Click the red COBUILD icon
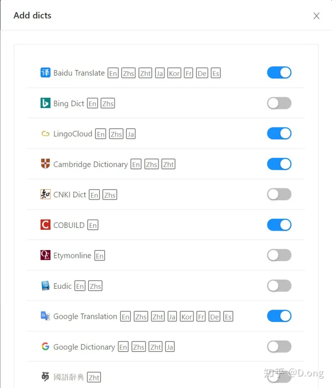Viewport: 332px width, 388px height. pos(45,225)
